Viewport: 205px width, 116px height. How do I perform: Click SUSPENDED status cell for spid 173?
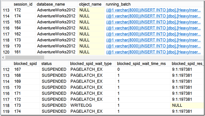click(x=54, y=105)
